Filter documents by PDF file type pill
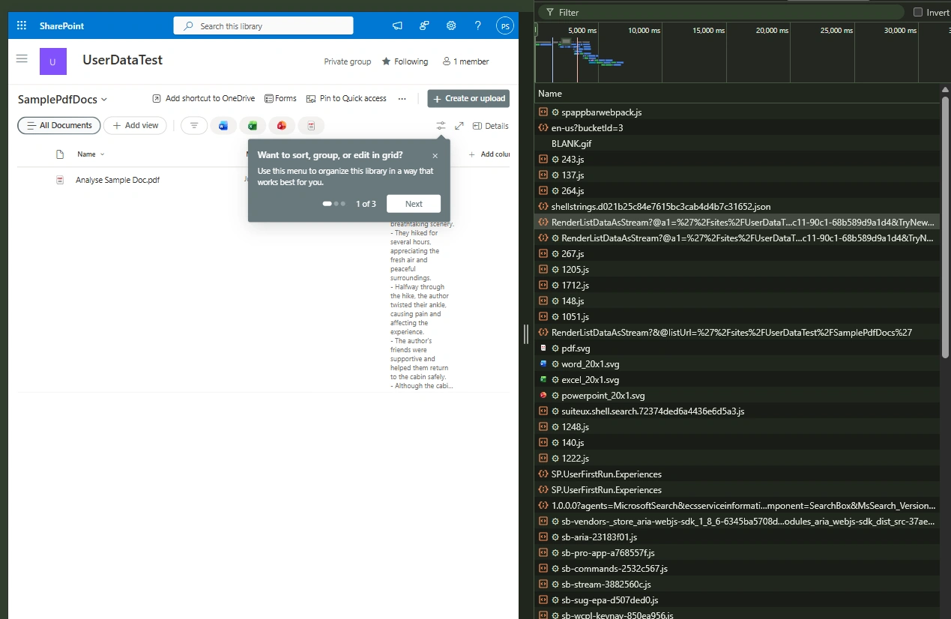This screenshot has width=951, height=619. [x=311, y=126]
